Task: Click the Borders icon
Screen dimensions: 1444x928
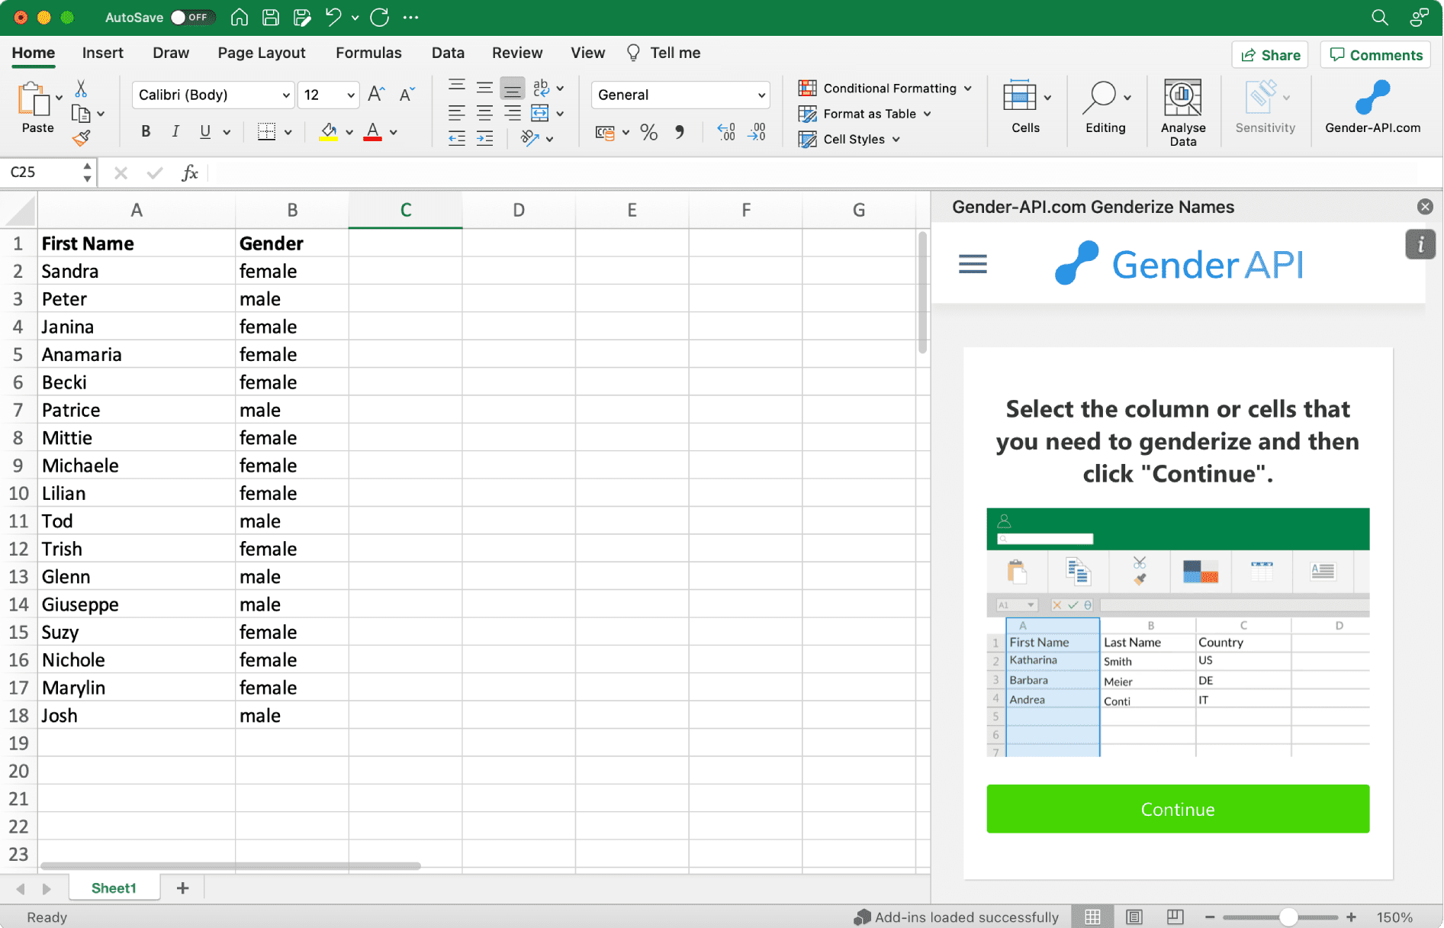Action: click(267, 131)
